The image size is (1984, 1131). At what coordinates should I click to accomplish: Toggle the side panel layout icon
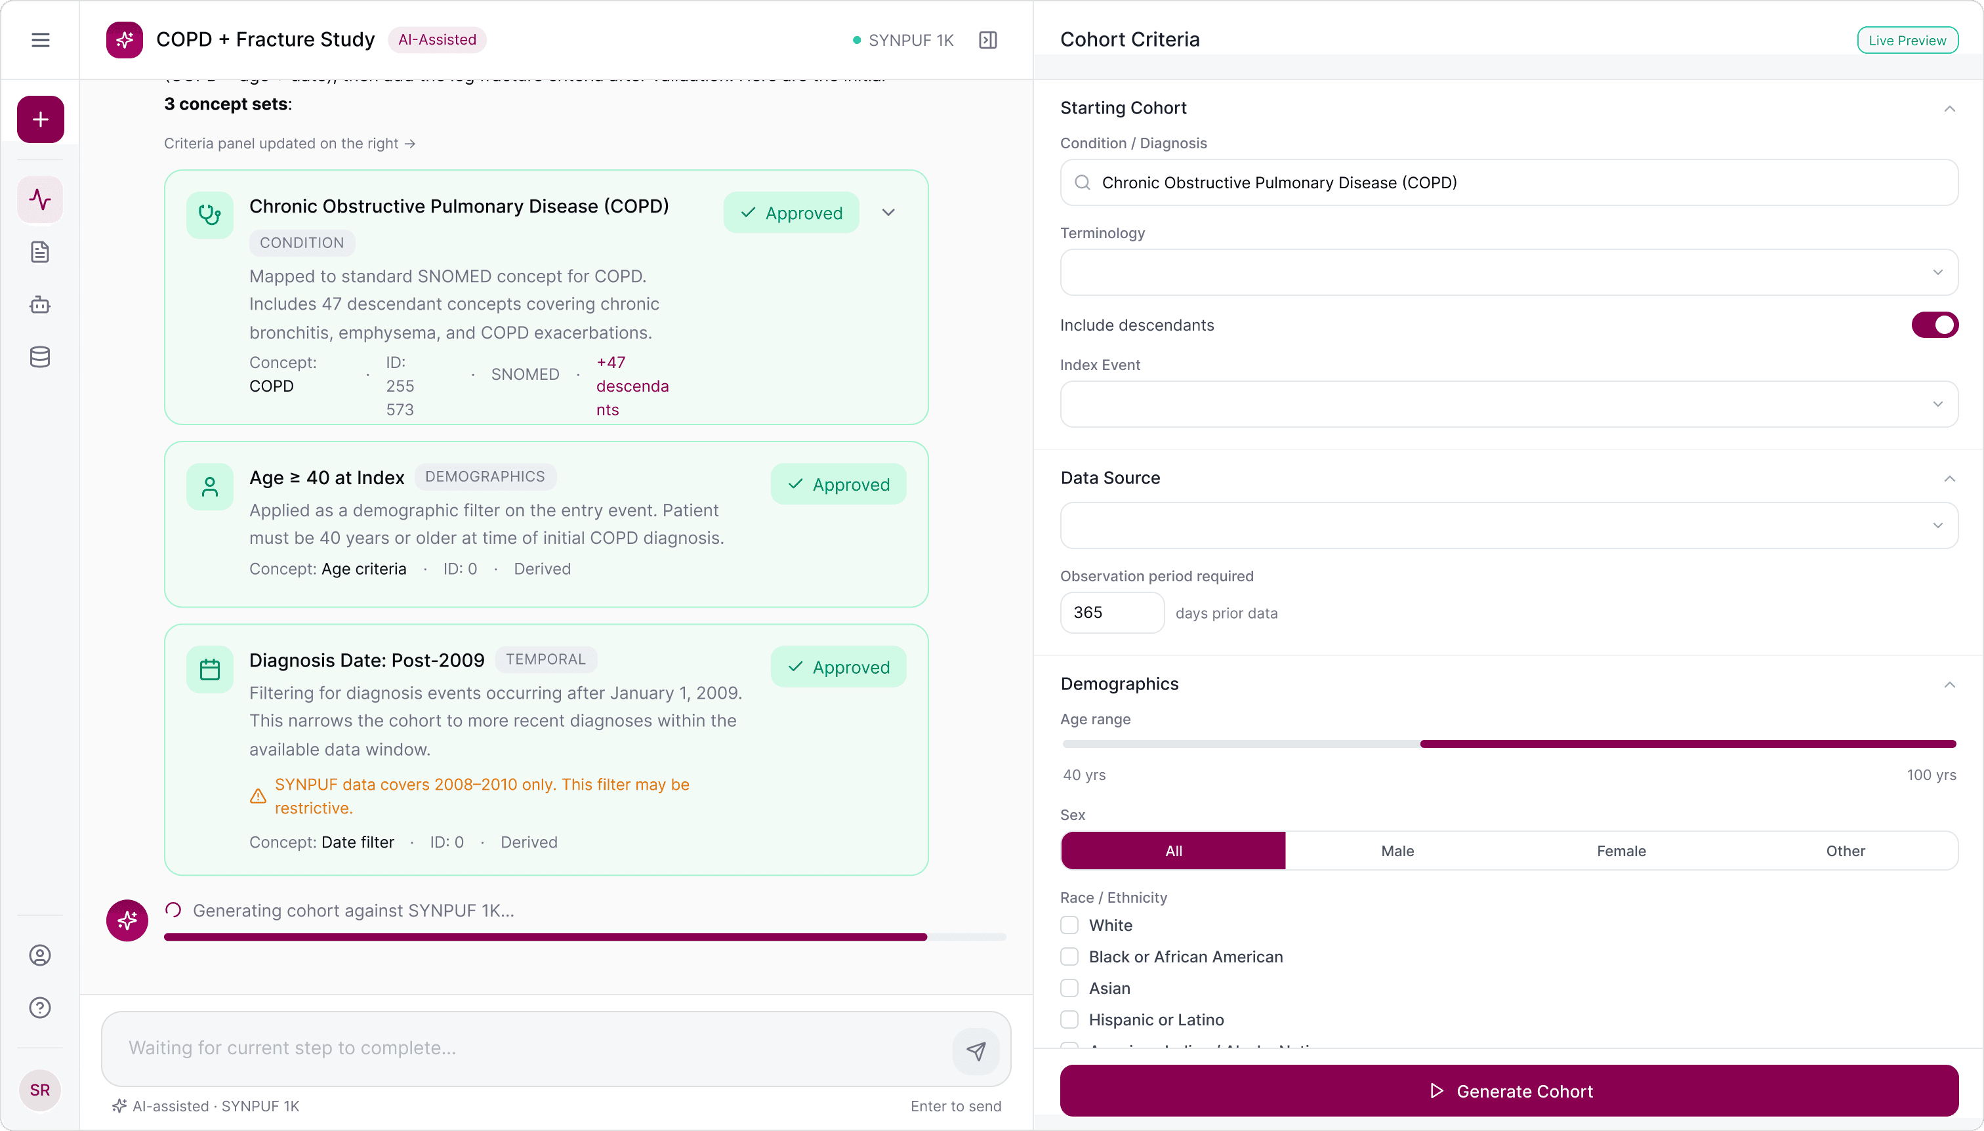988,41
